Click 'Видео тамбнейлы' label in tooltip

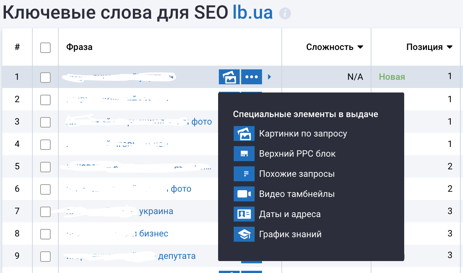[297, 194]
